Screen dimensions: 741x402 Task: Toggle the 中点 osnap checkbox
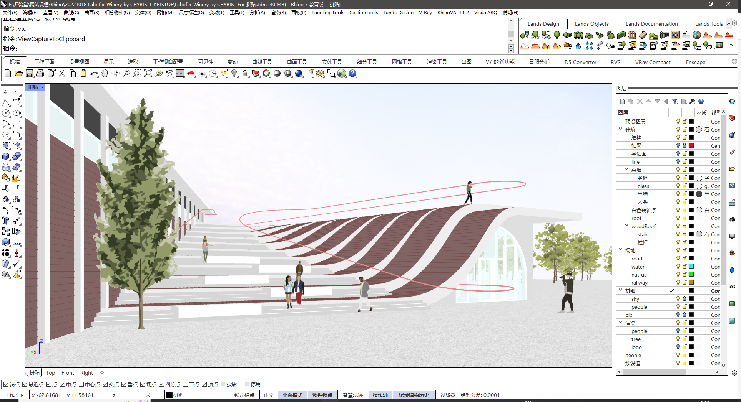pyautogui.click(x=63, y=384)
